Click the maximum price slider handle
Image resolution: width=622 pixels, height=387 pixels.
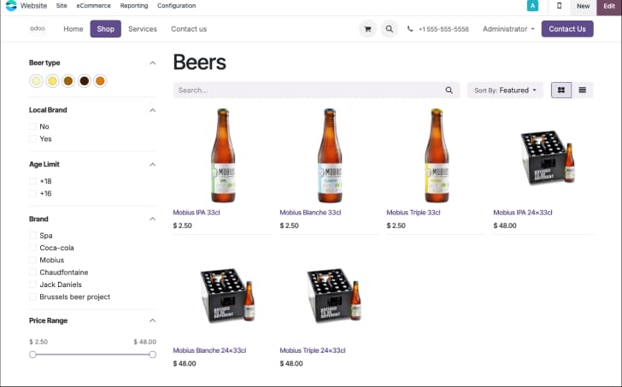point(152,355)
